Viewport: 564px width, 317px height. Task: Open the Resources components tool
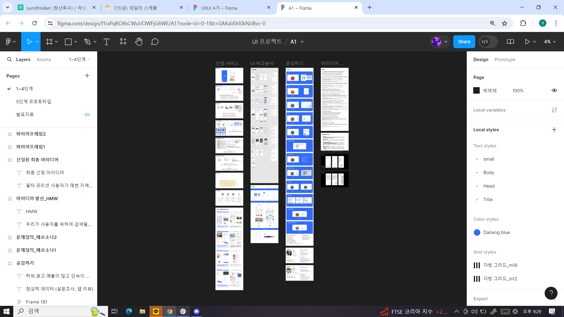123,42
